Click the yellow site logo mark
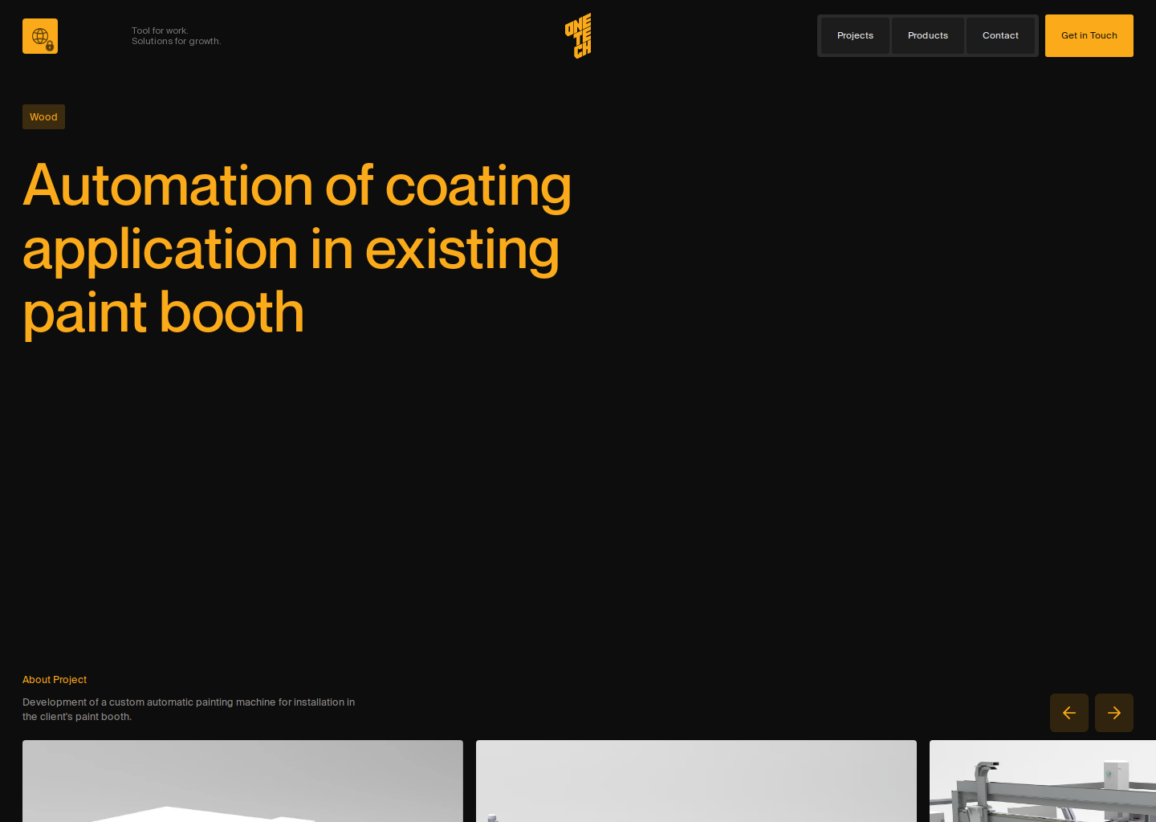Viewport: 1156px width, 822px height. point(577,35)
